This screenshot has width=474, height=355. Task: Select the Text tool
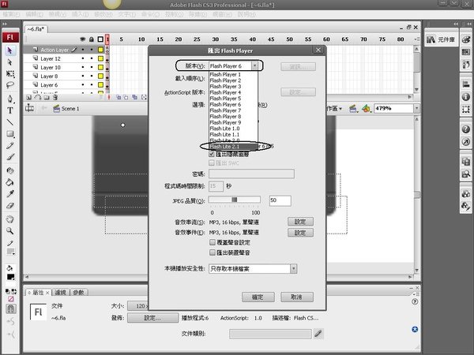(x=10, y=110)
